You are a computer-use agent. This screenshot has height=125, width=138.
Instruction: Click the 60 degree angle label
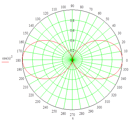[x=100, y=13]
